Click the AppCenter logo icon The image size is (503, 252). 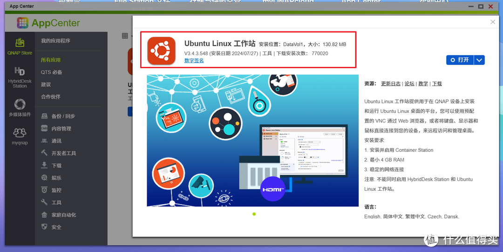coord(22,23)
